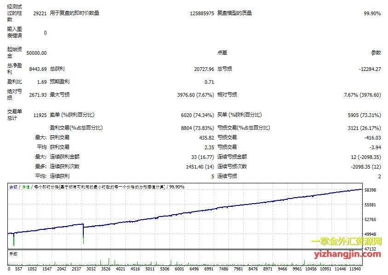This screenshot has height=275, width=388.
Task: Select the ticks modelled value 125885975
Action: point(202,13)
